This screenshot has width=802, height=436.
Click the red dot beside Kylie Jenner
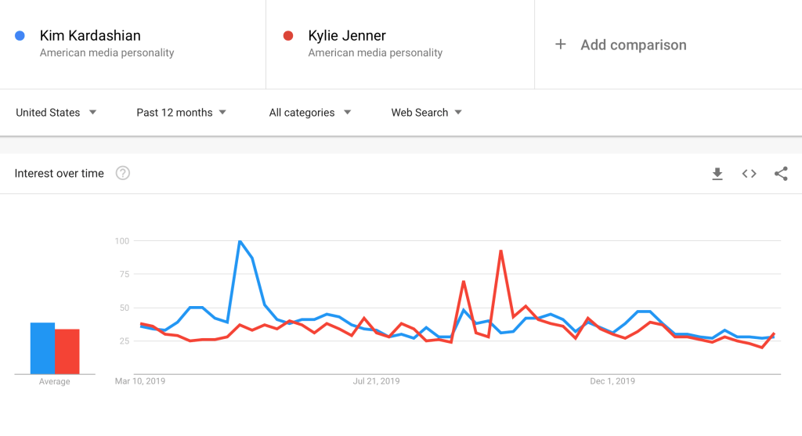288,35
